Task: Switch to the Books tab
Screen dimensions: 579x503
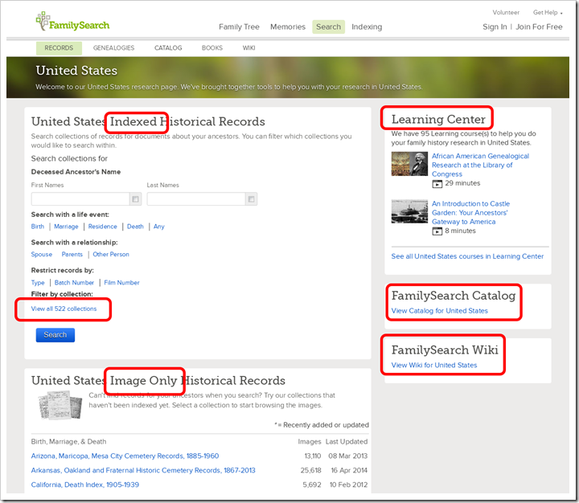Action: coord(212,48)
